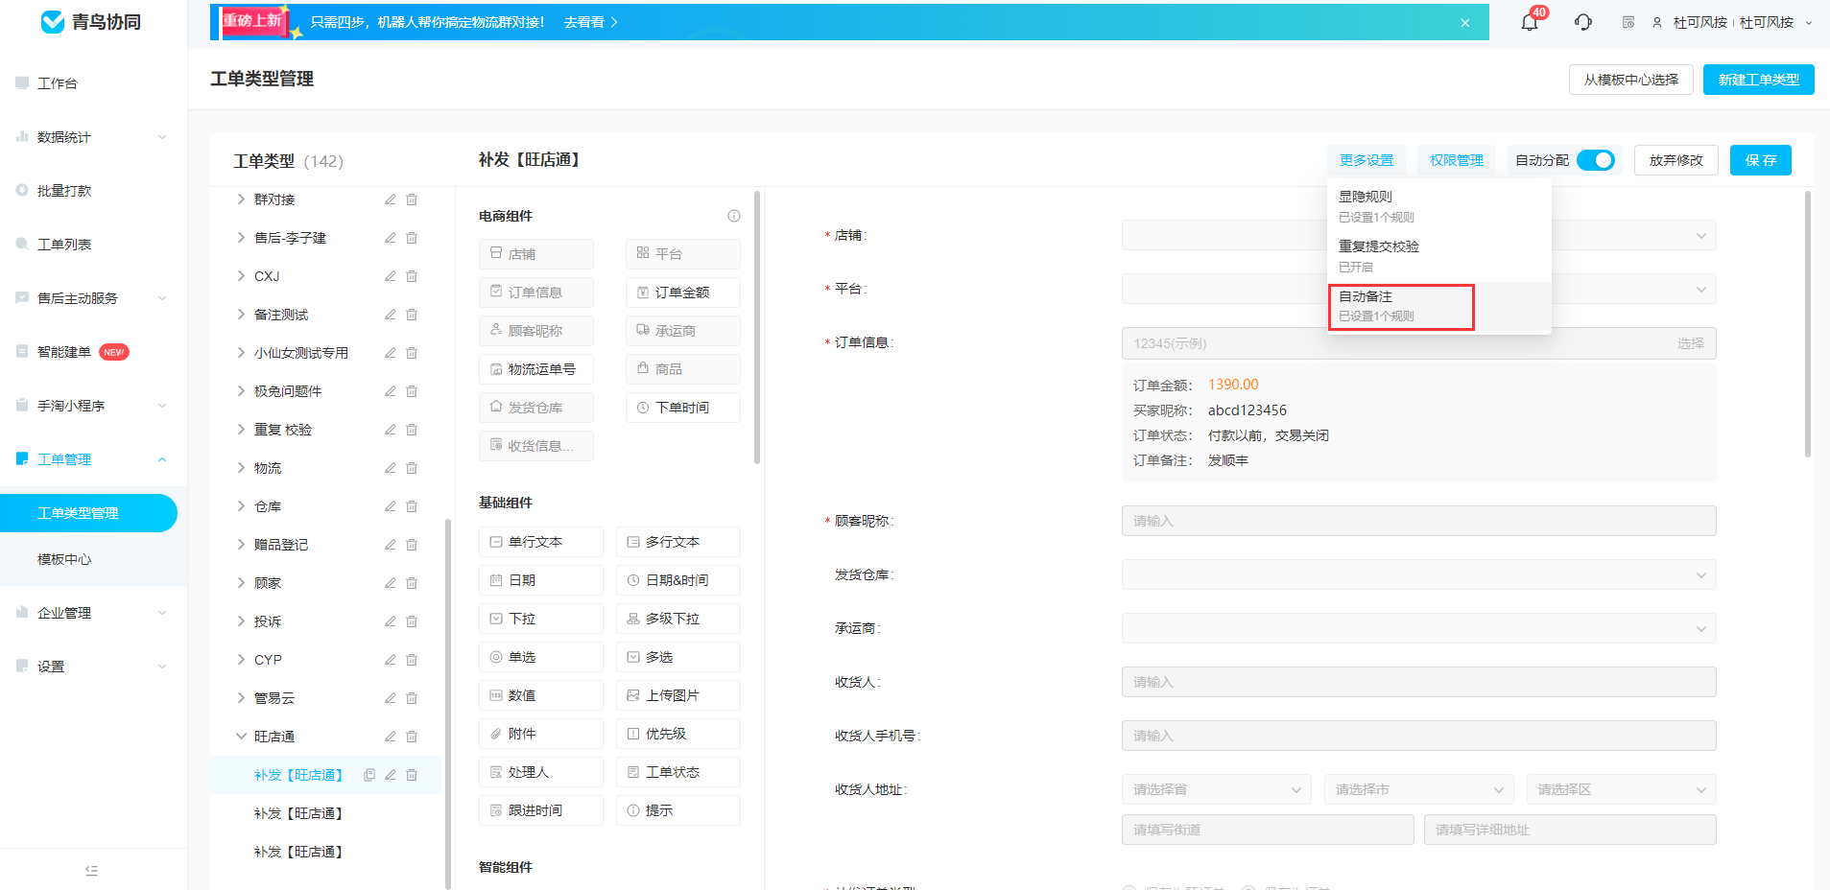
Task: Delete the 仓库 ticket type
Action: (412, 506)
